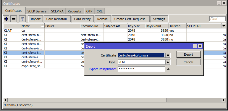Focus the Find search field
This screenshot has width=228, height=111.
click(x=217, y=19)
